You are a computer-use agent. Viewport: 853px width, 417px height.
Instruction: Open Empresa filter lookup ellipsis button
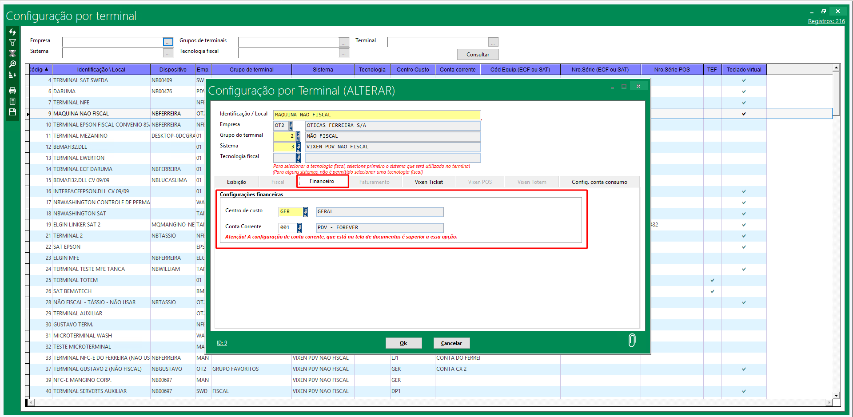coord(168,42)
